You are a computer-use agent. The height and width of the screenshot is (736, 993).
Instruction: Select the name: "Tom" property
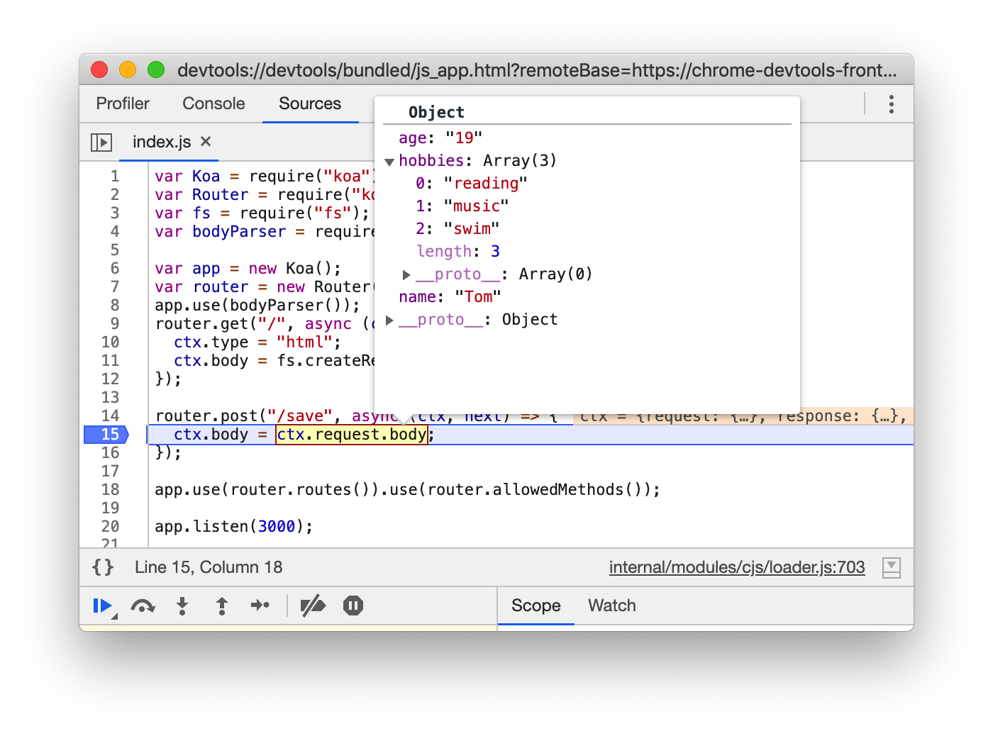tap(450, 296)
